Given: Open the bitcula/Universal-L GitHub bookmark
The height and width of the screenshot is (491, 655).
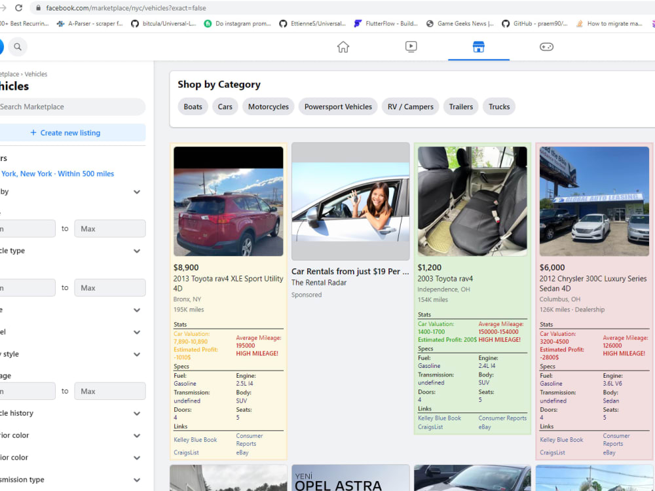Looking at the screenshot, I should click(x=163, y=24).
